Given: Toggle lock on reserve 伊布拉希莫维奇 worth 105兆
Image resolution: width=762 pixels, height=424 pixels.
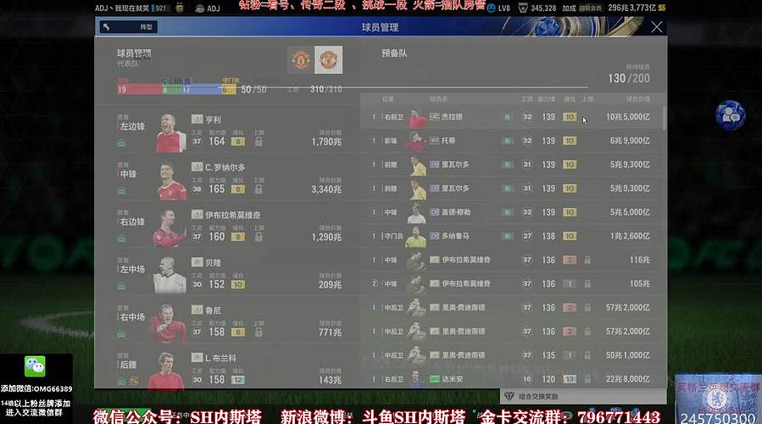Looking at the screenshot, I should pos(587,284).
